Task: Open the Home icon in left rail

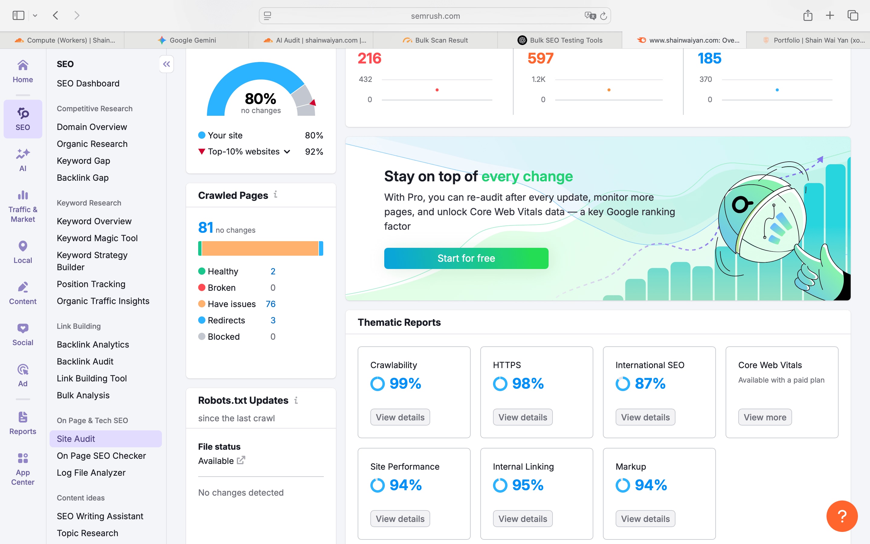Action: 23,66
